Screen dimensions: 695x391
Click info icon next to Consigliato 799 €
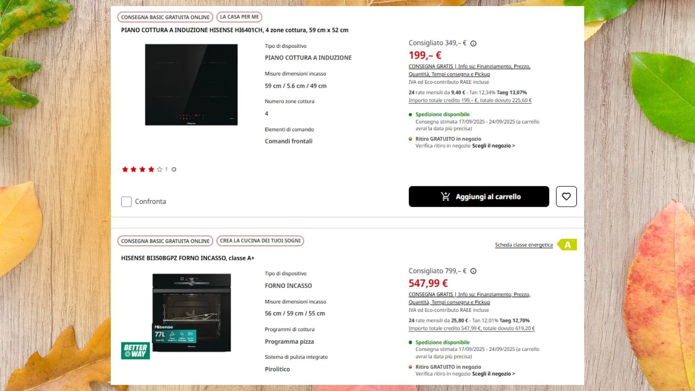473,271
